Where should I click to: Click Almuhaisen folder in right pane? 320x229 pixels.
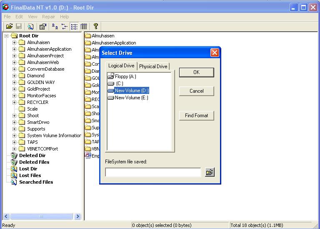100,36
